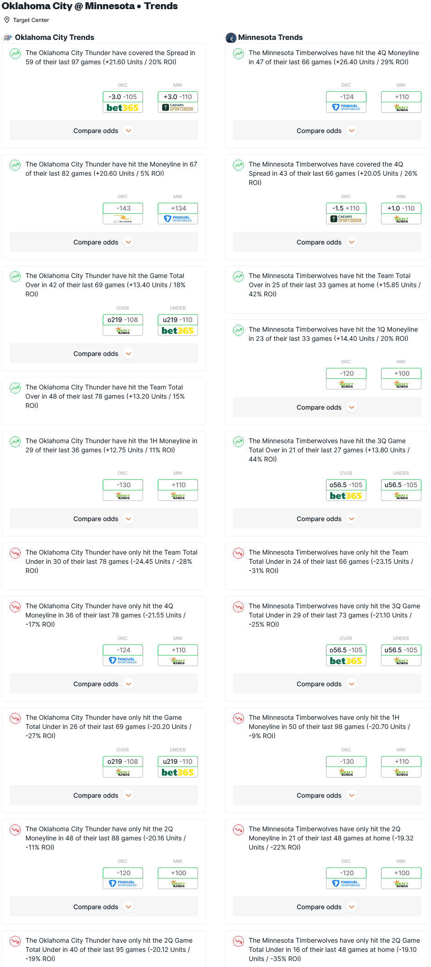Viewport: 431px width, 967px height.
Task: Expand Compare odds for Thunder Spread trend
Action: coord(104,131)
